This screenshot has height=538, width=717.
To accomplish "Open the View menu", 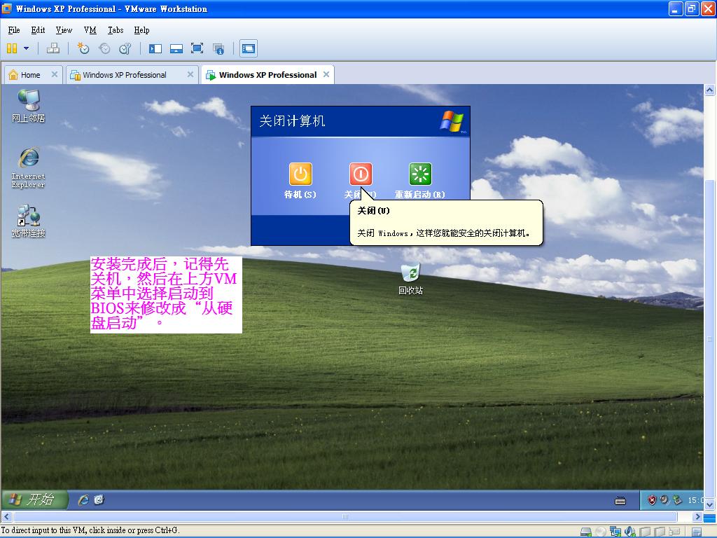I will coord(64,30).
